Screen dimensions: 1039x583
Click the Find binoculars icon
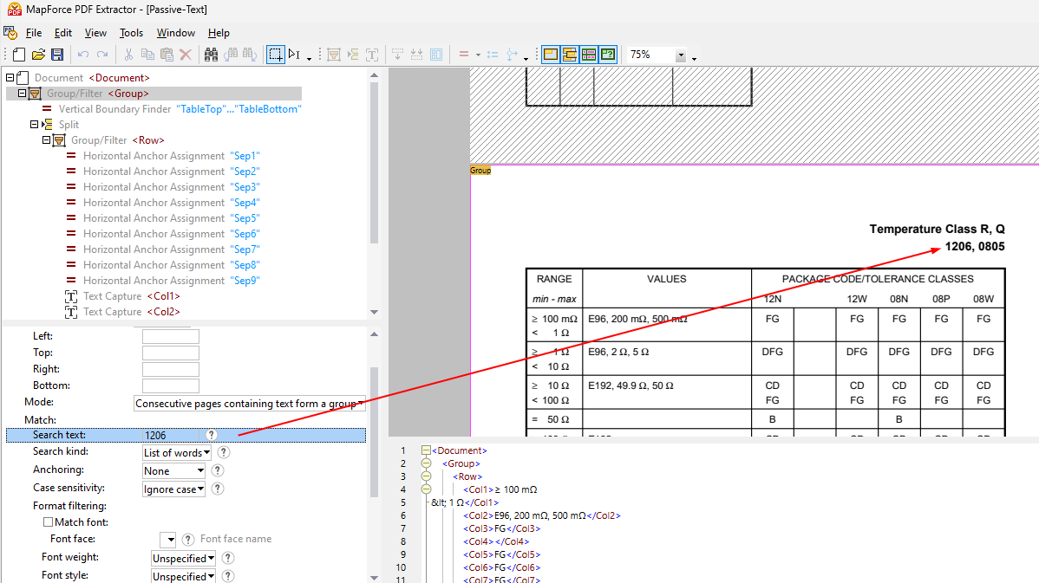210,54
